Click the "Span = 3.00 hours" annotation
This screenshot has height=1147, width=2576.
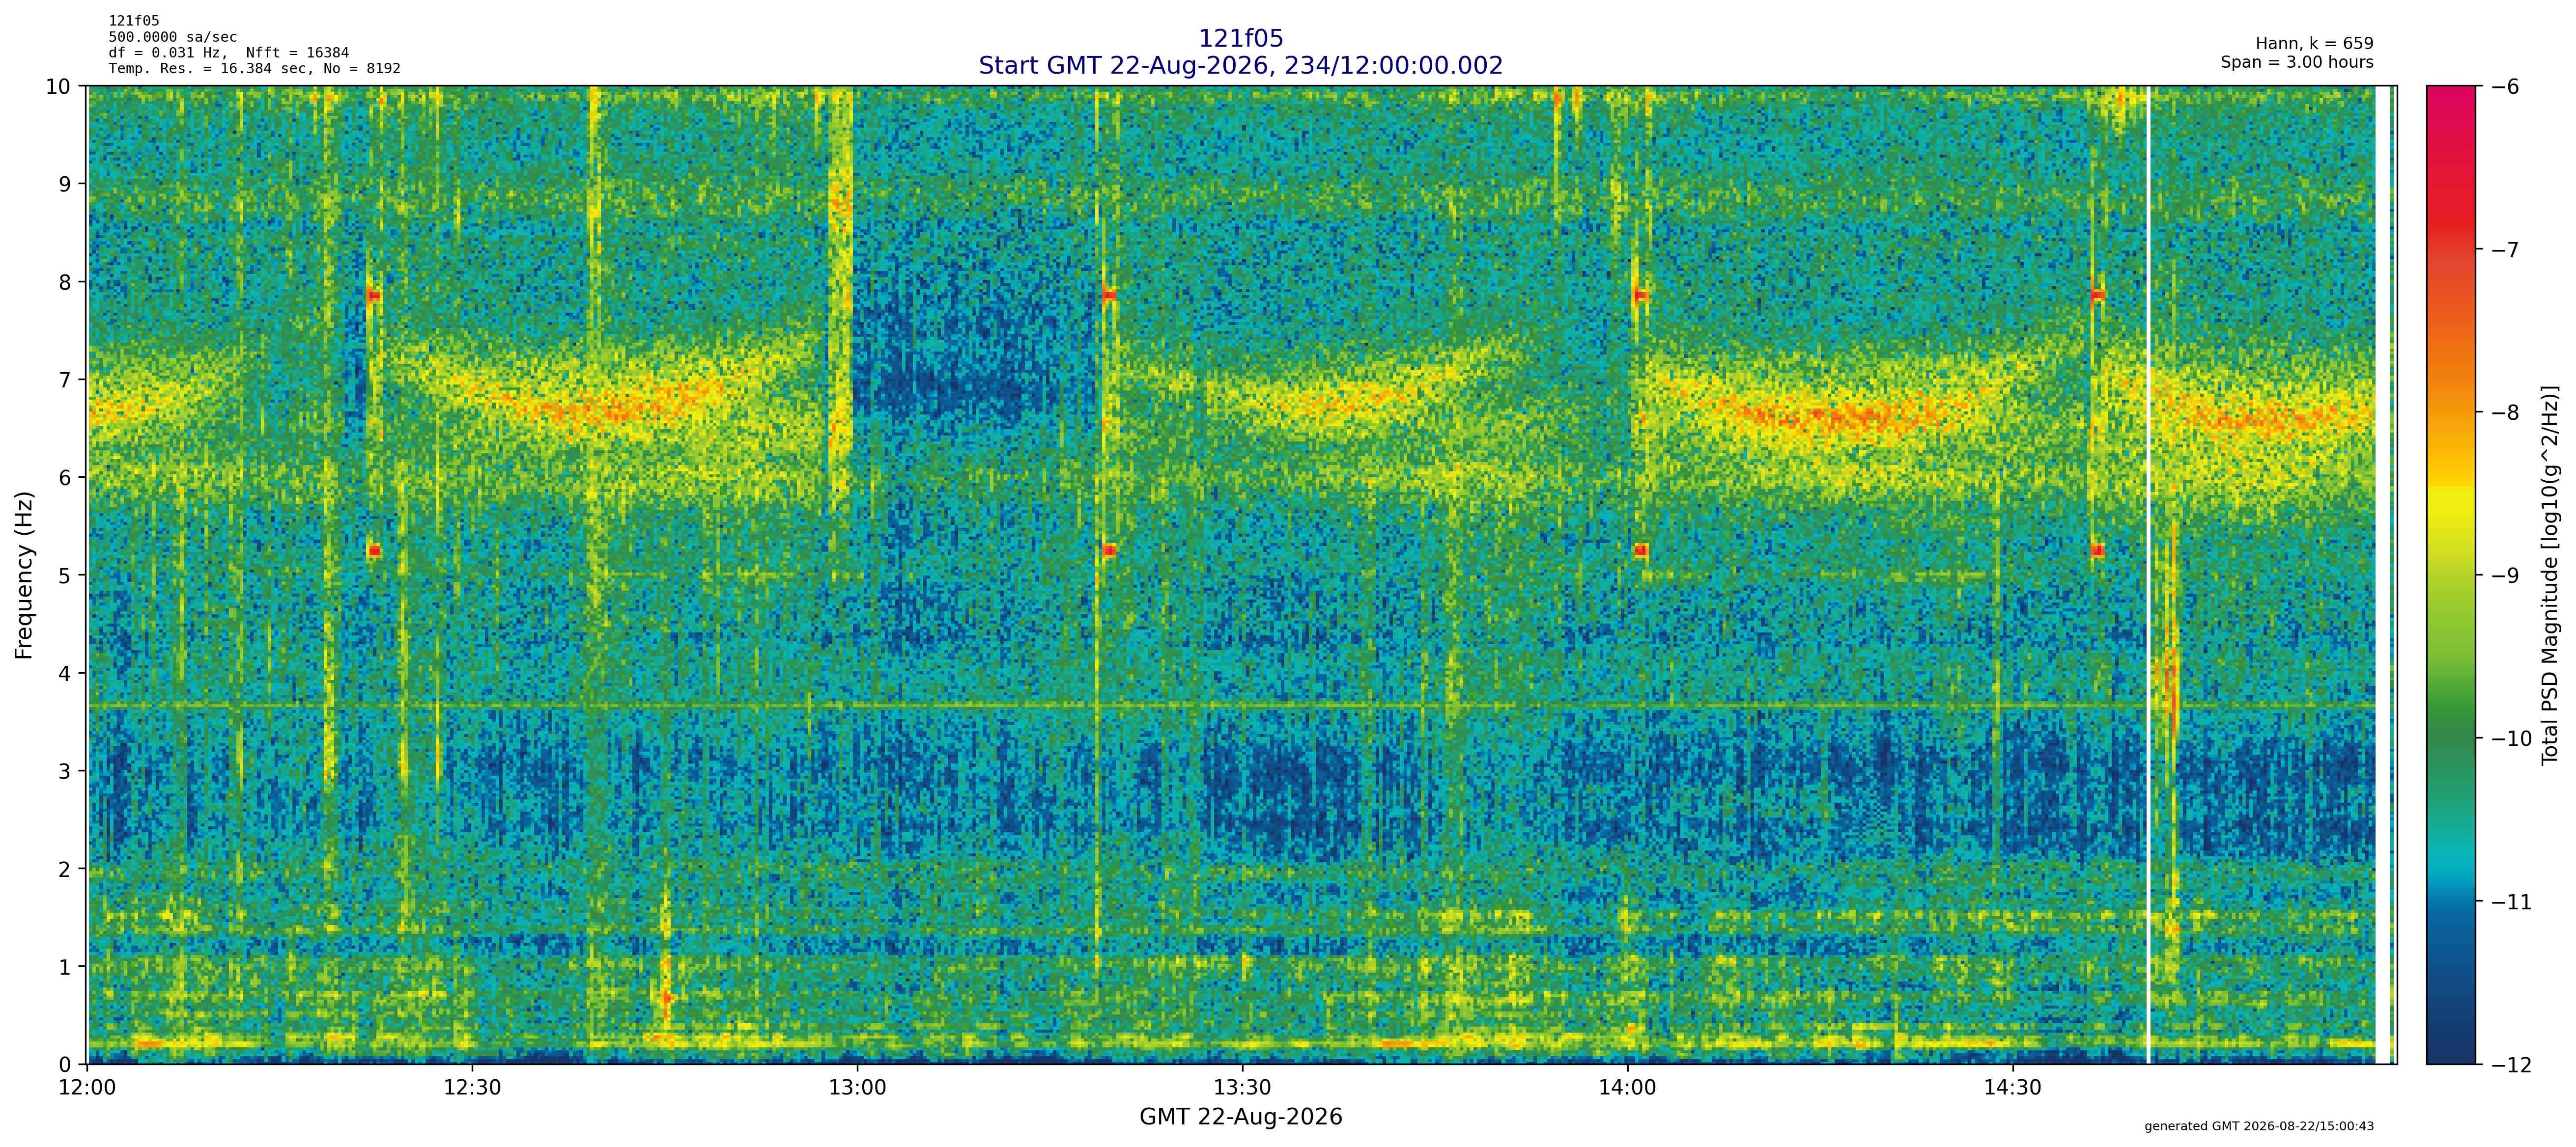[2297, 62]
